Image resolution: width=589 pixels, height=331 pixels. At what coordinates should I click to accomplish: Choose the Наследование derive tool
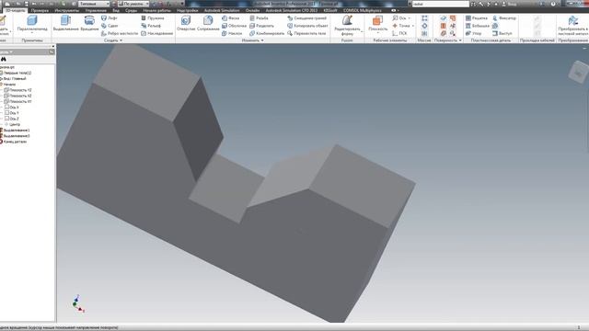click(x=157, y=33)
